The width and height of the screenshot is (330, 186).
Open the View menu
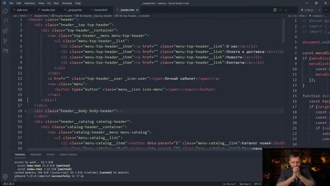click(x=41, y=3)
